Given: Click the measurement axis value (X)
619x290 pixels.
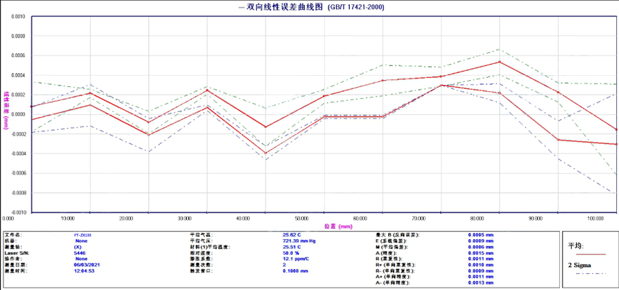Looking at the screenshot, I should pyautogui.click(x=79, y=247).
